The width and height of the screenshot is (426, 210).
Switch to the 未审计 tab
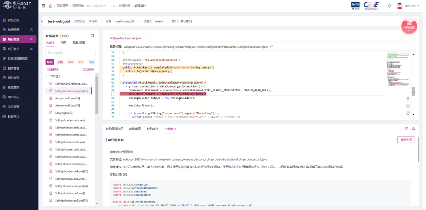[50, 43]
